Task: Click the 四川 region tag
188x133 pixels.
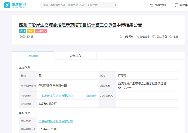Action: tap(22, 31)
